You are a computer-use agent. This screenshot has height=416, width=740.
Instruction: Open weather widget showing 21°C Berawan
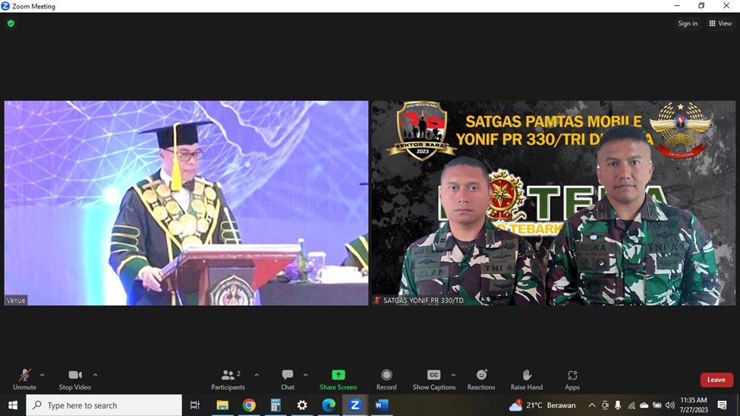click(543, 405)
